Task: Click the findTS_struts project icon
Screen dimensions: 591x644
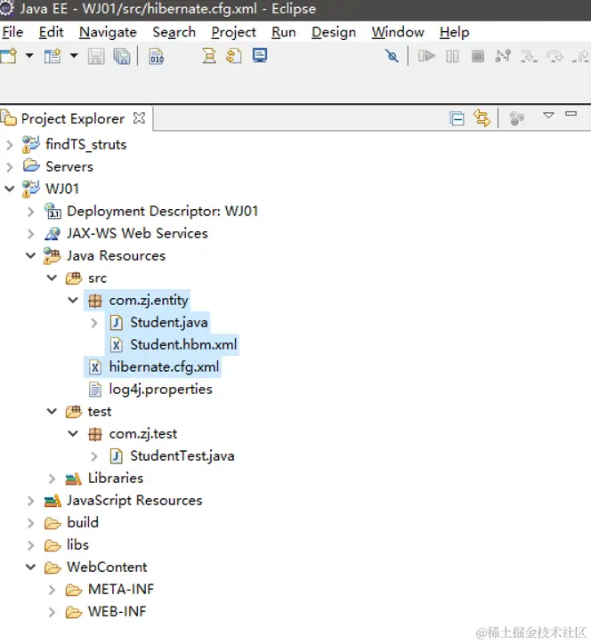Action: (x=31, y=144)
